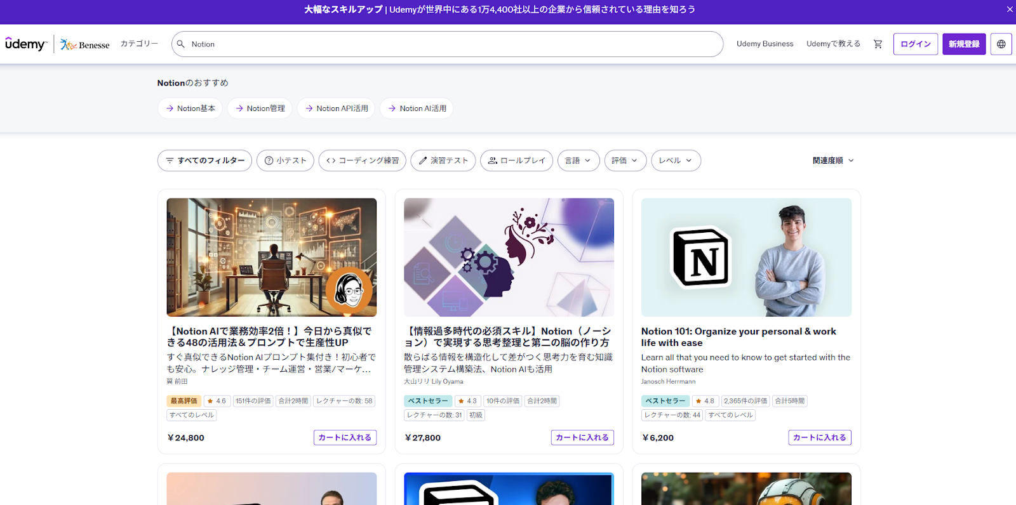Click the 4.6 star rating

[x=217, y=401]
